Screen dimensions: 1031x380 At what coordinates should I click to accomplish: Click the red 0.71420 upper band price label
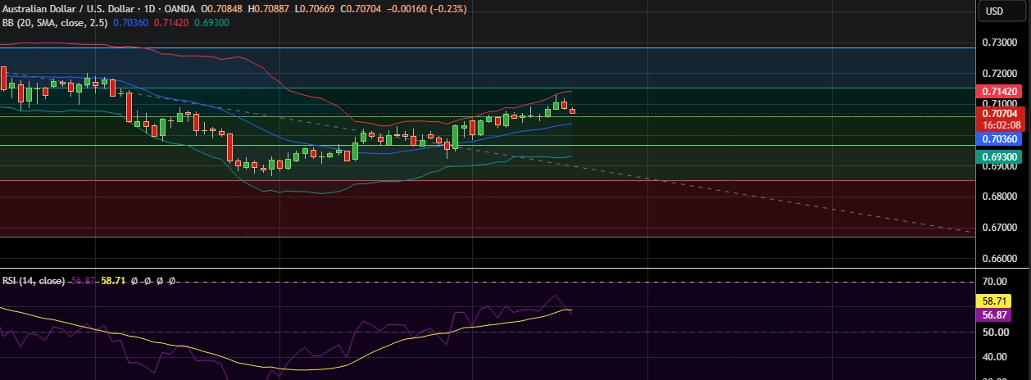pyautogui.click(x=999, y=91)
